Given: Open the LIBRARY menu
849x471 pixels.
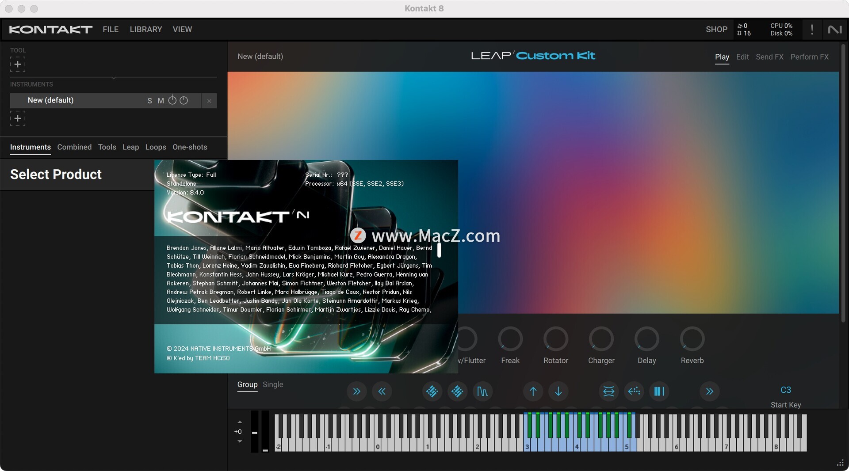Looking at the screenshot, I should tap(146, 29).
